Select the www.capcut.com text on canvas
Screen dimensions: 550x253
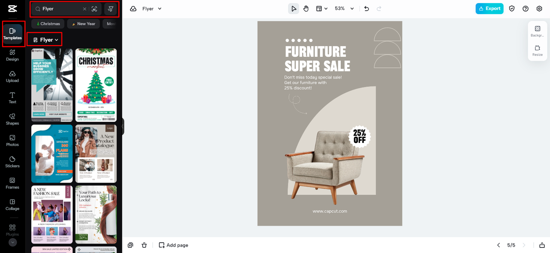[330, 211]
